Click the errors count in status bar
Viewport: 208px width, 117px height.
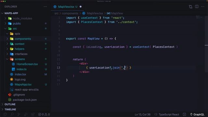[x=41, y=114]
